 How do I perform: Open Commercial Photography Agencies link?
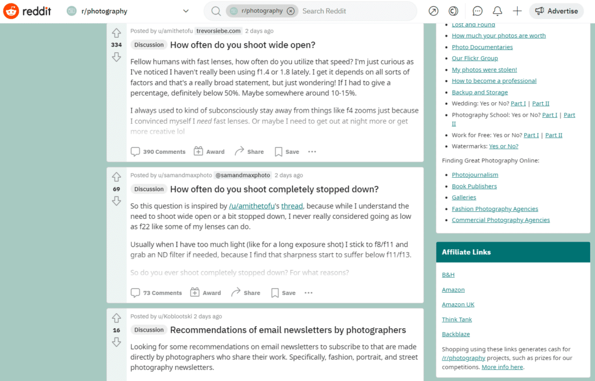click(500, 220)
